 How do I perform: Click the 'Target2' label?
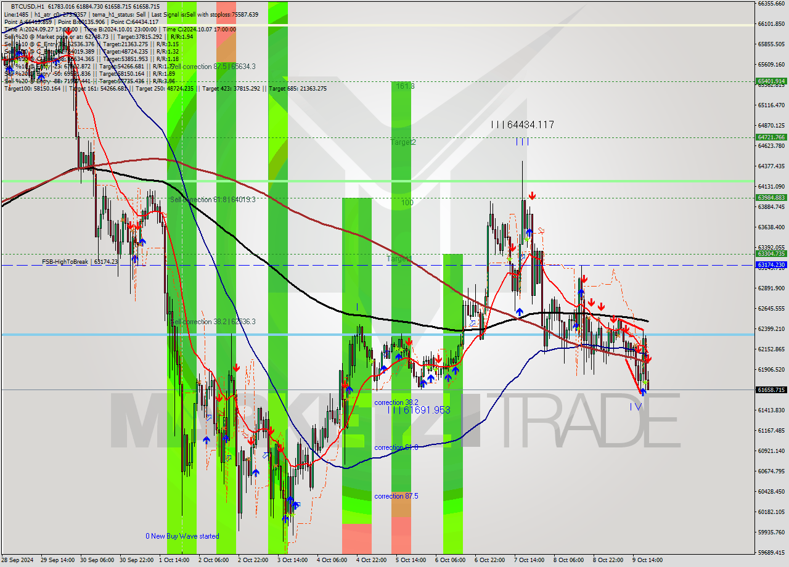(403, 142)
